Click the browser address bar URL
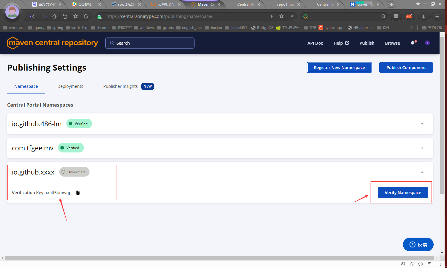 (x=159, y=16)
